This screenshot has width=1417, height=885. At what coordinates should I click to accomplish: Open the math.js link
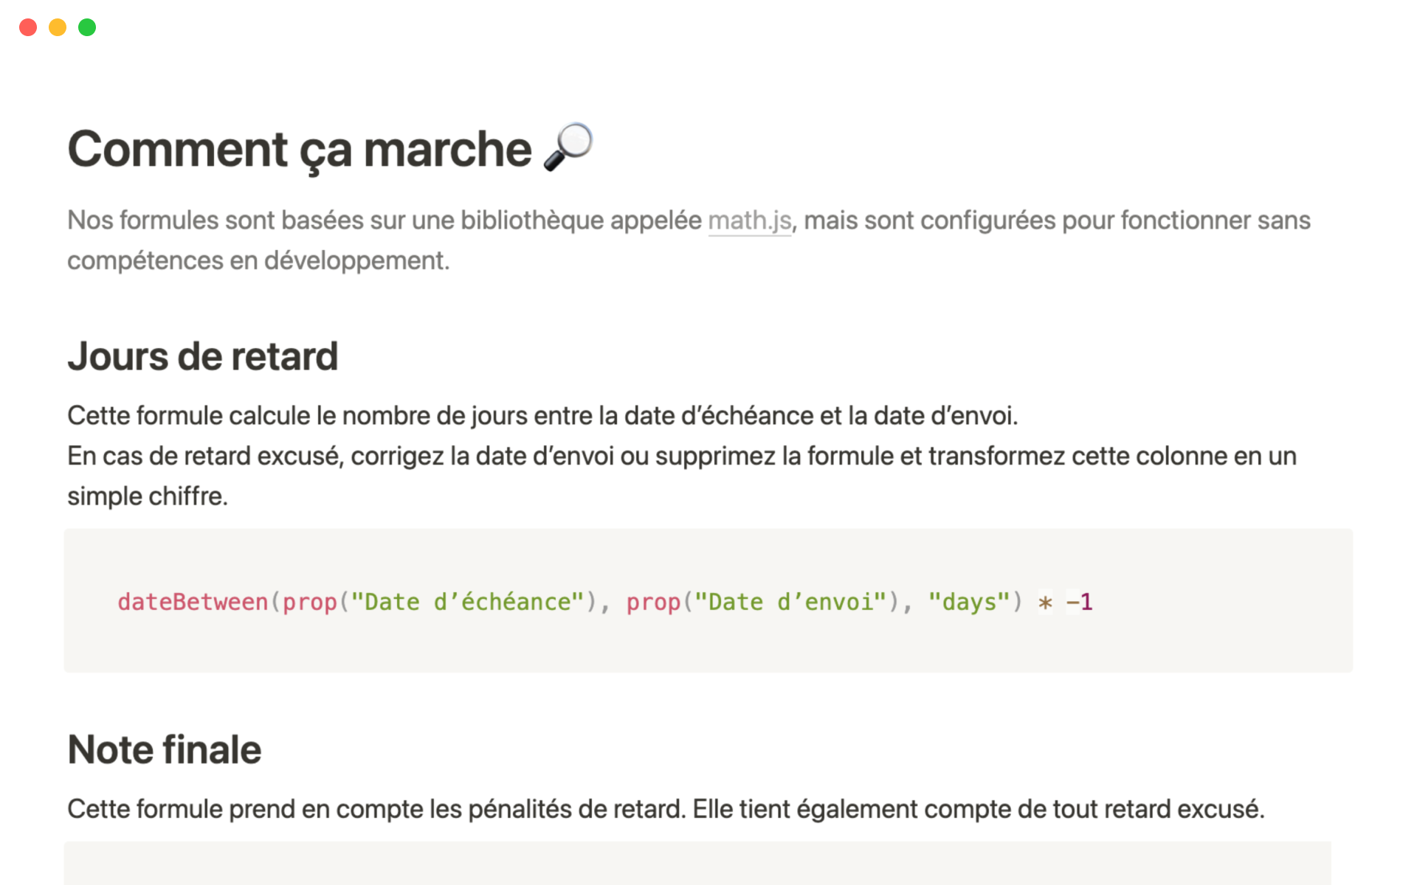point(749,221)
